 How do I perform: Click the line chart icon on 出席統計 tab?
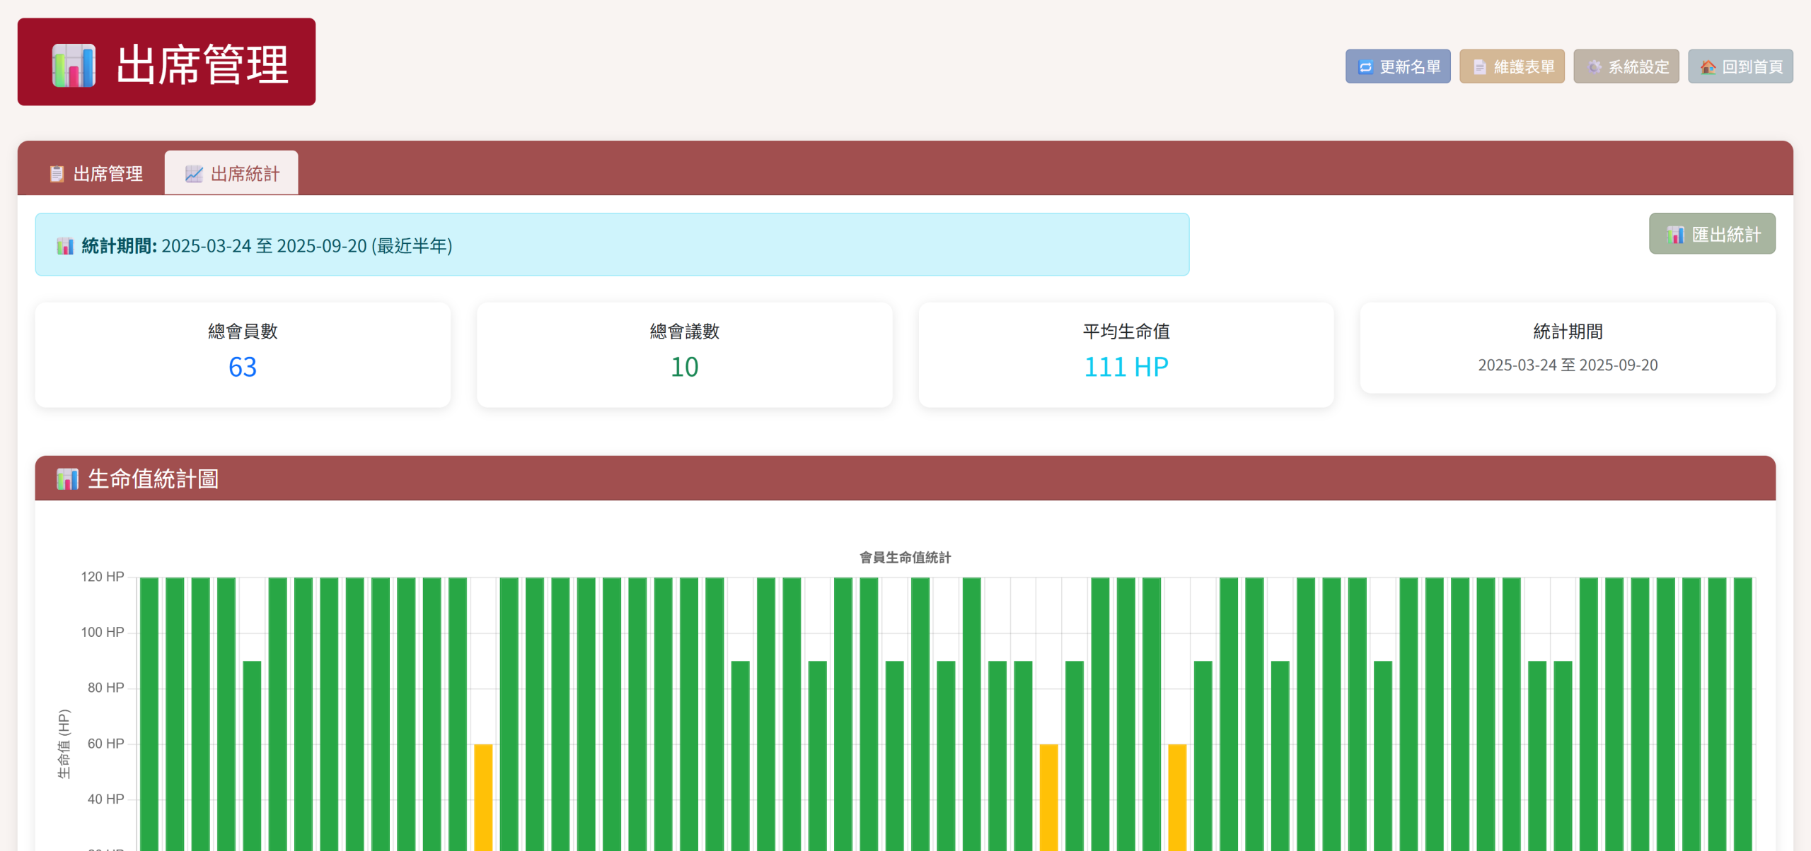pos(194,174)
